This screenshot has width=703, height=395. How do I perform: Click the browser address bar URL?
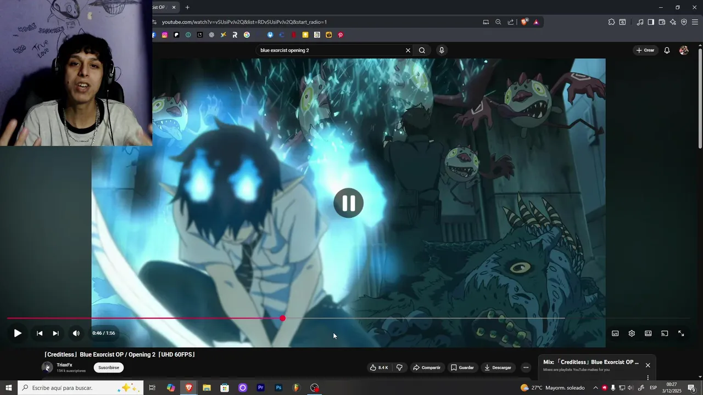tap(244, 22)
